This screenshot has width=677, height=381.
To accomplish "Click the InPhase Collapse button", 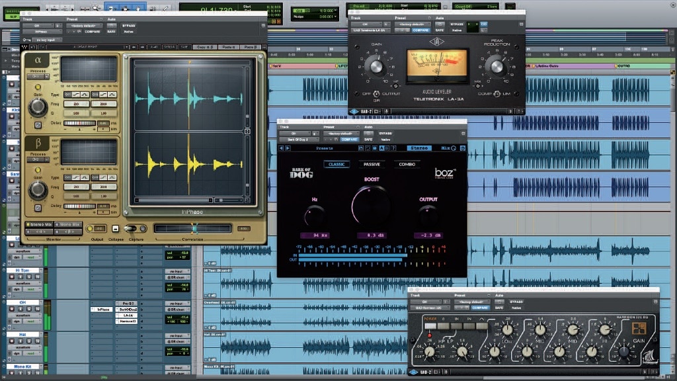I will click(x=115, y=228).
